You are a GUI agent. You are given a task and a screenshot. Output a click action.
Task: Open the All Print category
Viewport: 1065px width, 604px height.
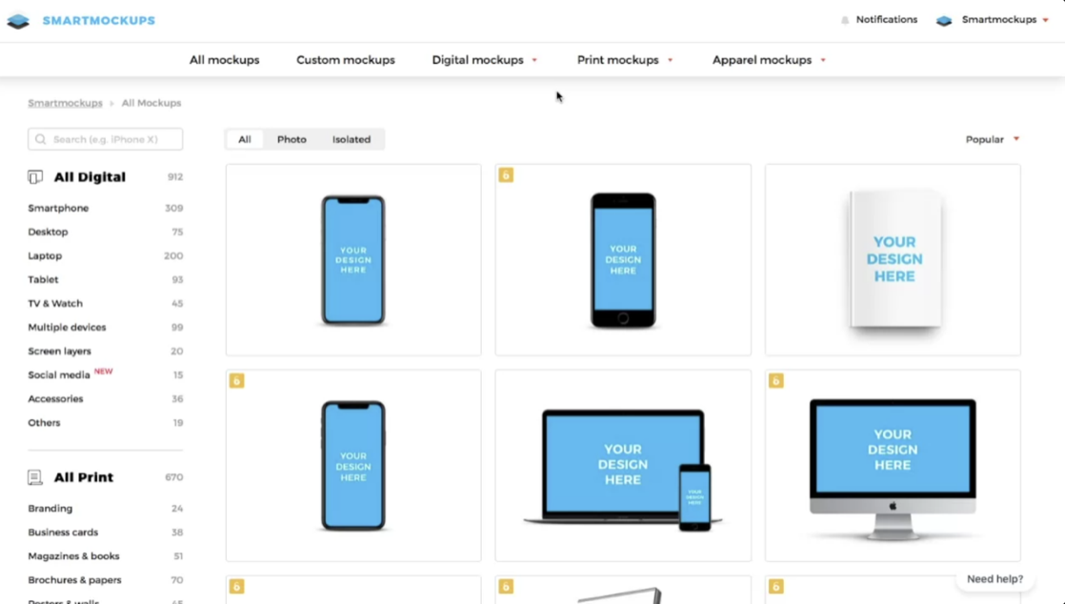tap(84, 477)
